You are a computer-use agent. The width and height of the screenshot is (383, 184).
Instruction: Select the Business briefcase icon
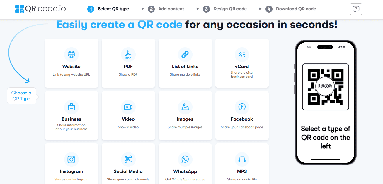[x=72, y=107]
